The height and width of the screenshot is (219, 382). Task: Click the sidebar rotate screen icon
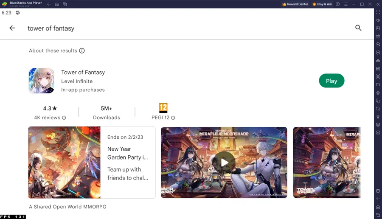378,109
